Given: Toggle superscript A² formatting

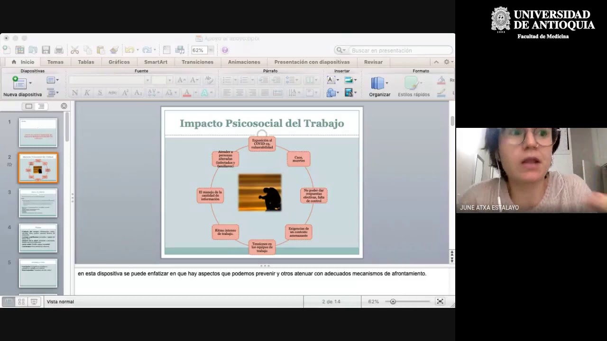Looking at the screenshot, I should click(125, 93).
